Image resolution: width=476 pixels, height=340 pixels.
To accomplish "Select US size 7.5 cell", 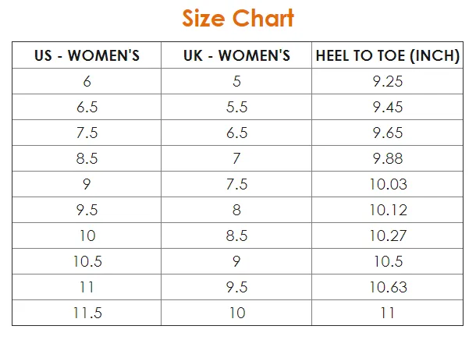I will pyautogui.click(x=87, y=133).
